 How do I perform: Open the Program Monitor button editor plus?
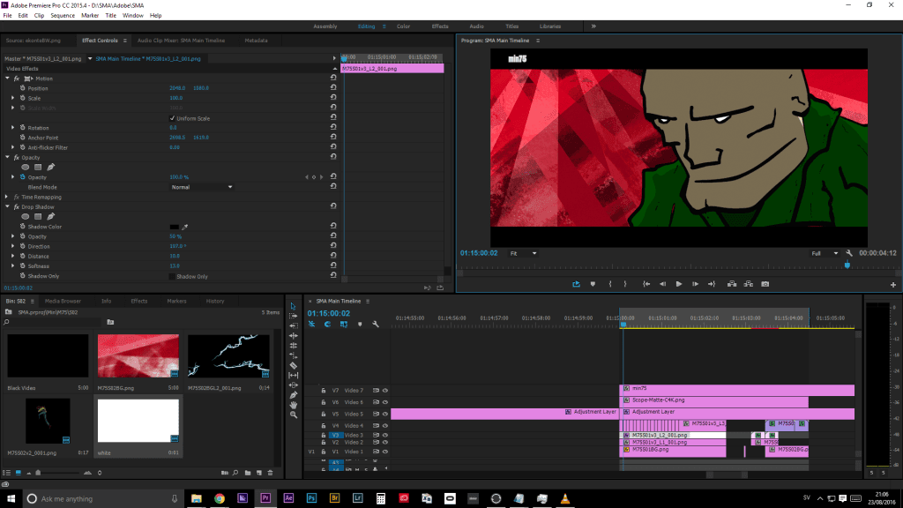(893, 285)
